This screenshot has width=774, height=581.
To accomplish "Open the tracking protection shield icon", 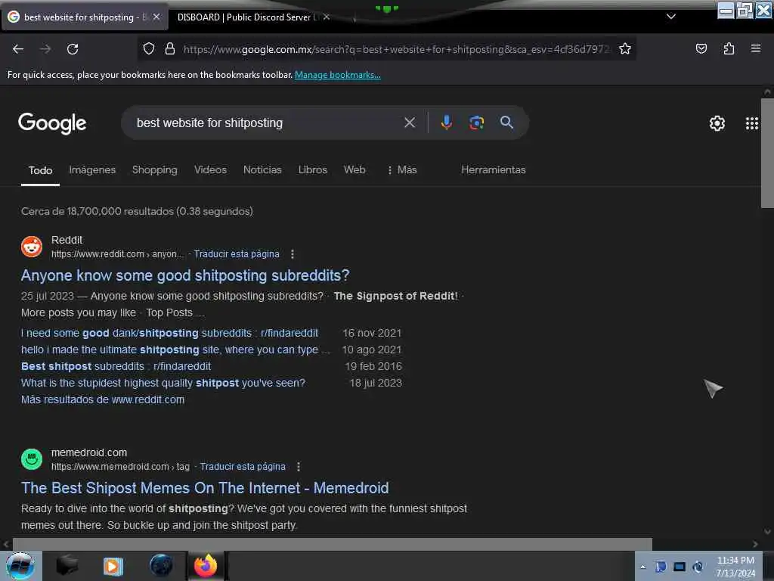I will coord(149,49).
